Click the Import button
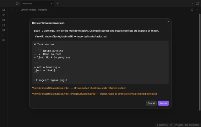The height and width of the screenshot is (127, 201). click(x=163, y=103)
